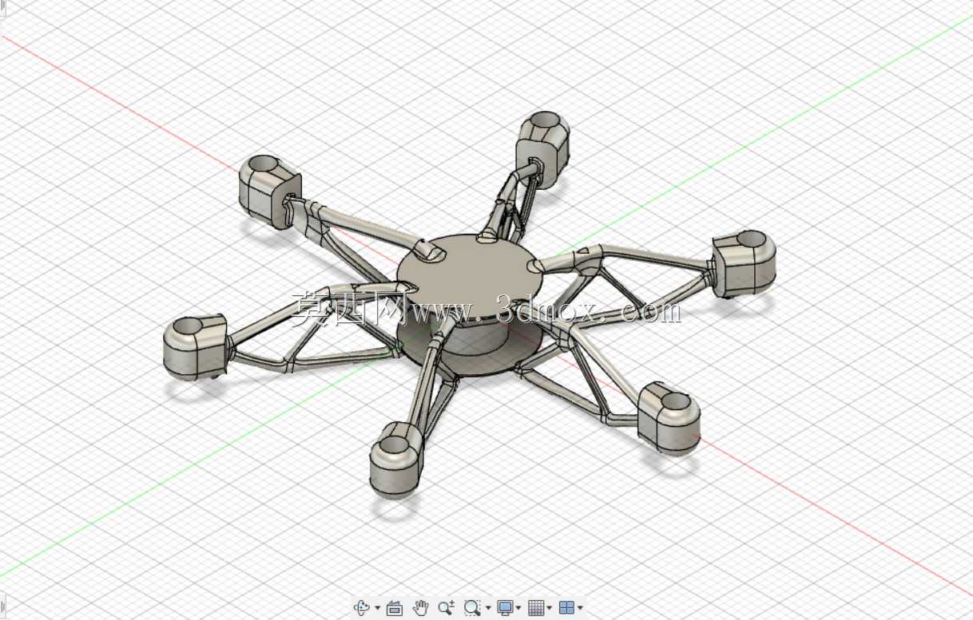Expand the Viewports dropdown arrow
The width and height of the screenshot is (973, 620).
coord(580,608)
